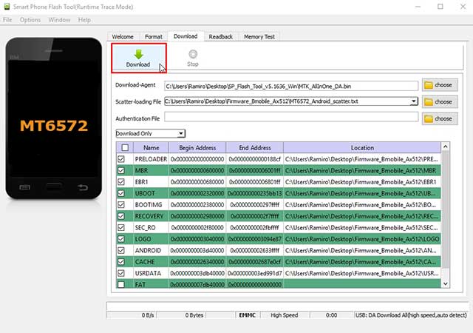The height and width of the screenshot is (333, 473).
Task: Click the High Speed status entry
Action: pos(285,315)
